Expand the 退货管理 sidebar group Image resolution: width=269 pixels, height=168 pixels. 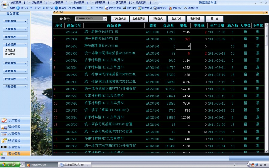click(15, 71)
